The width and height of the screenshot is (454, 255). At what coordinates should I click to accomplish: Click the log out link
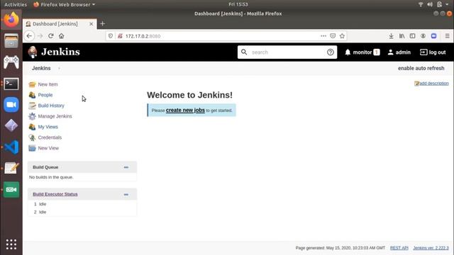(433, 52)
